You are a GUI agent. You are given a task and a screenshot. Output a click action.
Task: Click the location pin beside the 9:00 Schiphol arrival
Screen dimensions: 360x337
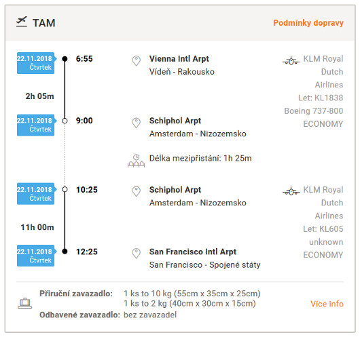pos(136,123)
